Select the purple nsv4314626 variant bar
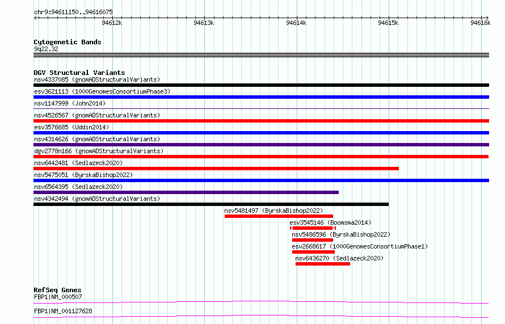Image resolution: width=505 pixels, height=324 pixels. (x=261, y=145)
